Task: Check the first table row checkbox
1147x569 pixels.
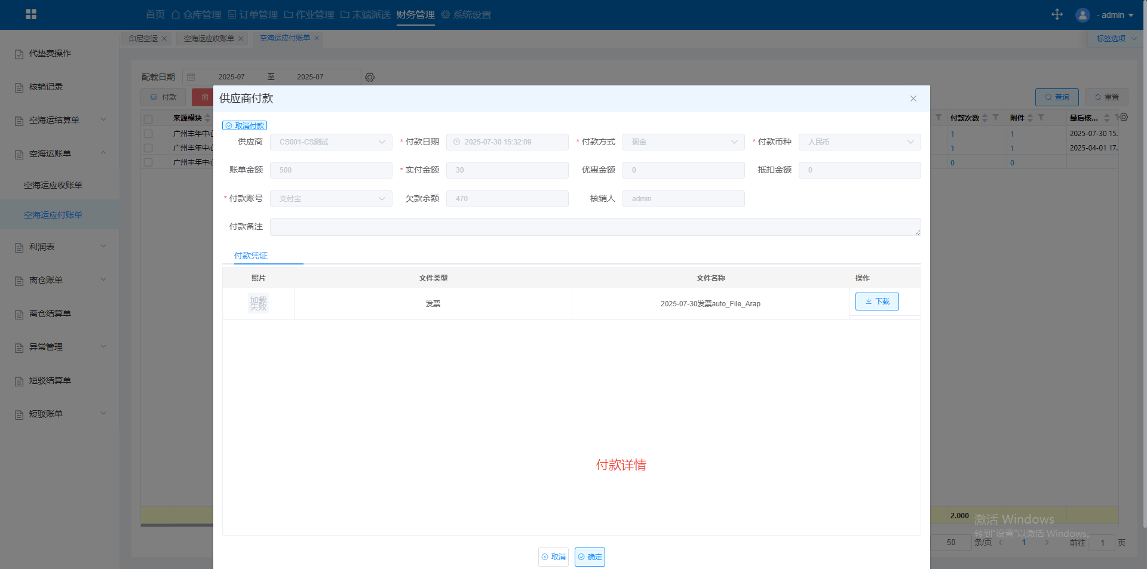Action: (x=148, y=134)
